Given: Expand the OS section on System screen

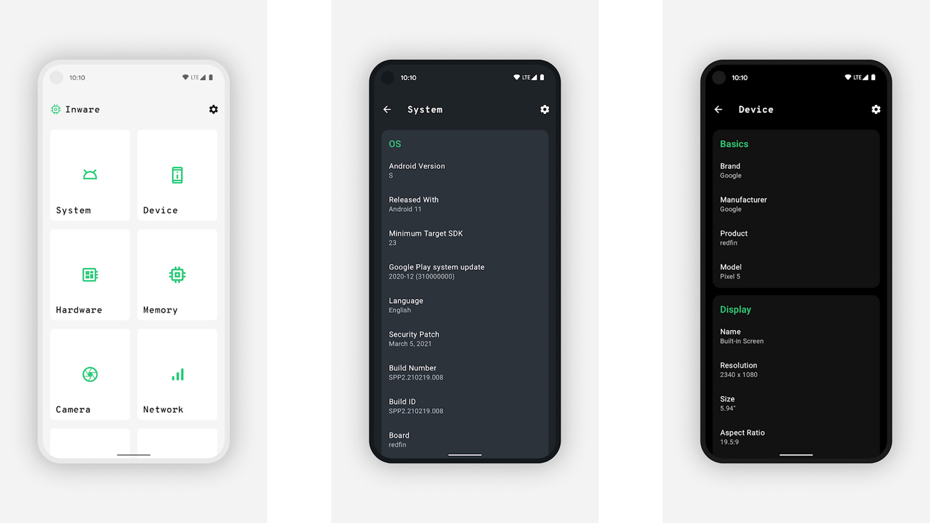Looking at the screenshot, I should coord(395,144).
